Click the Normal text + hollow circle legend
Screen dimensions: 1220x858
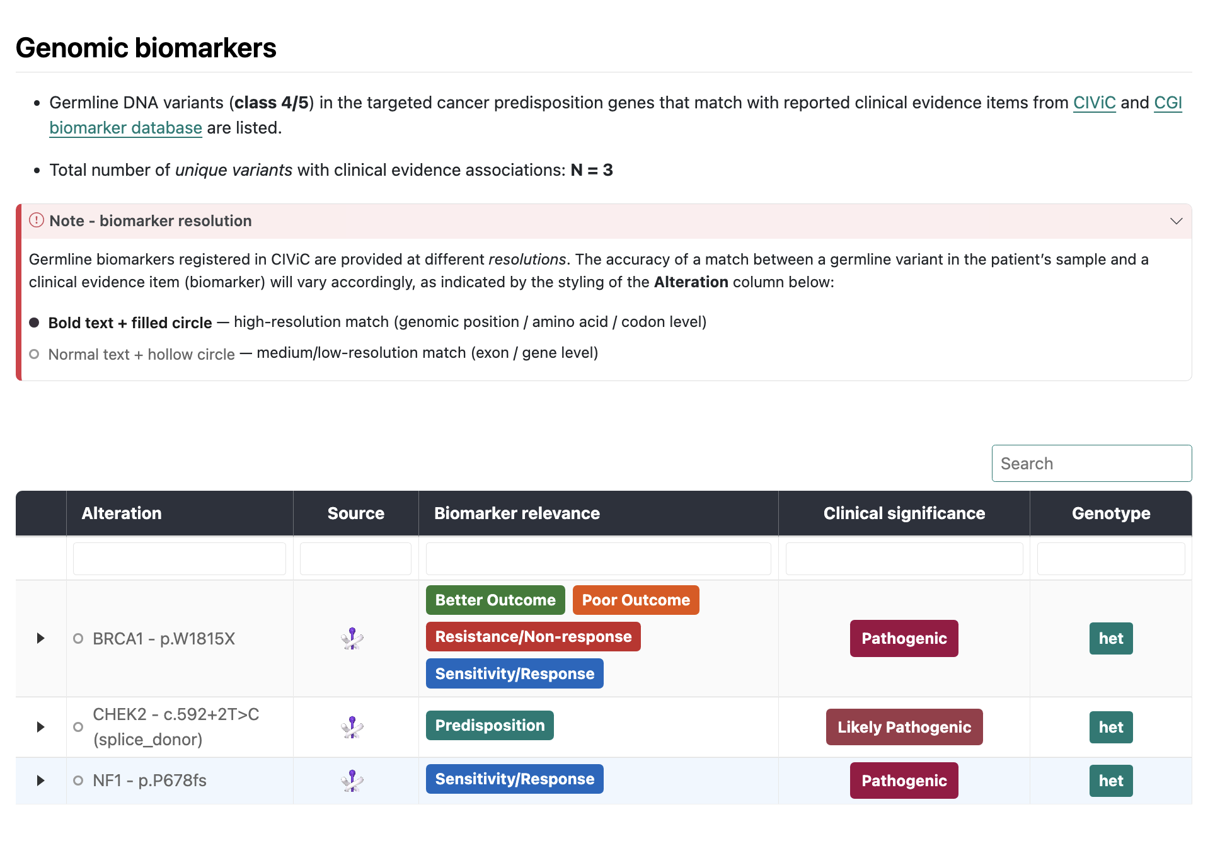coord(141,354)
